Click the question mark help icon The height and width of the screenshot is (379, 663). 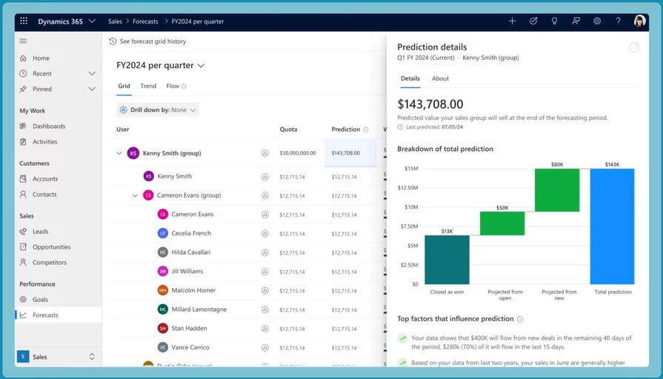coord(619,21)
